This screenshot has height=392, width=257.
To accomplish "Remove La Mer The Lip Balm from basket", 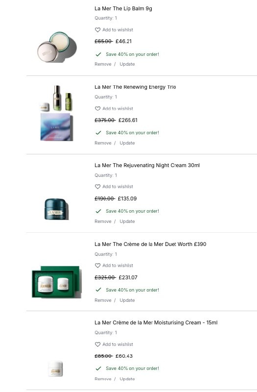I will 103,64.
